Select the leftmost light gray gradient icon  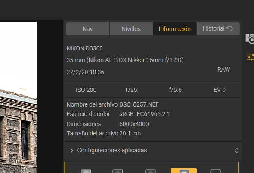click(86, 171)
